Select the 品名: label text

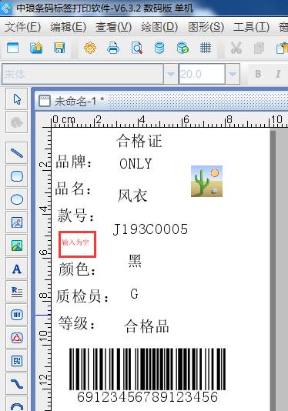pos(73,189)
